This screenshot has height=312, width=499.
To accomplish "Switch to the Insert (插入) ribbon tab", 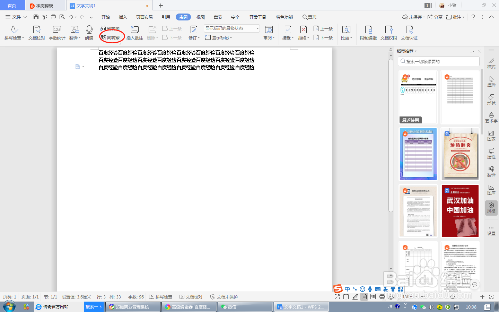I will (x=123, y=17).
